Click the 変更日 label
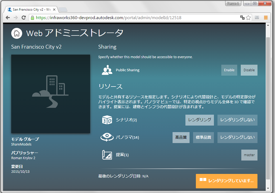 (x=17, y=166)
